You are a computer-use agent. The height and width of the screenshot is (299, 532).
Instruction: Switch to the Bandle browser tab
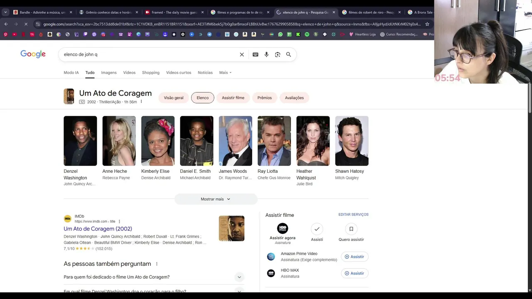[40, 12]
